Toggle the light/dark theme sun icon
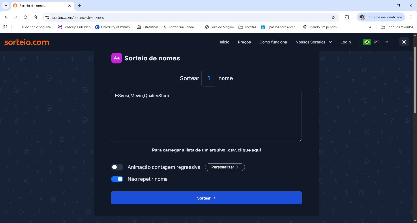Screen dimensions: 417x223 click(x=404, y=42)
